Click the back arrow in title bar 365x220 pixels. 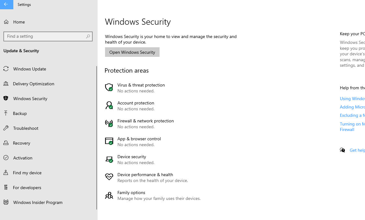pyautogui.click(x=6, y=4)
